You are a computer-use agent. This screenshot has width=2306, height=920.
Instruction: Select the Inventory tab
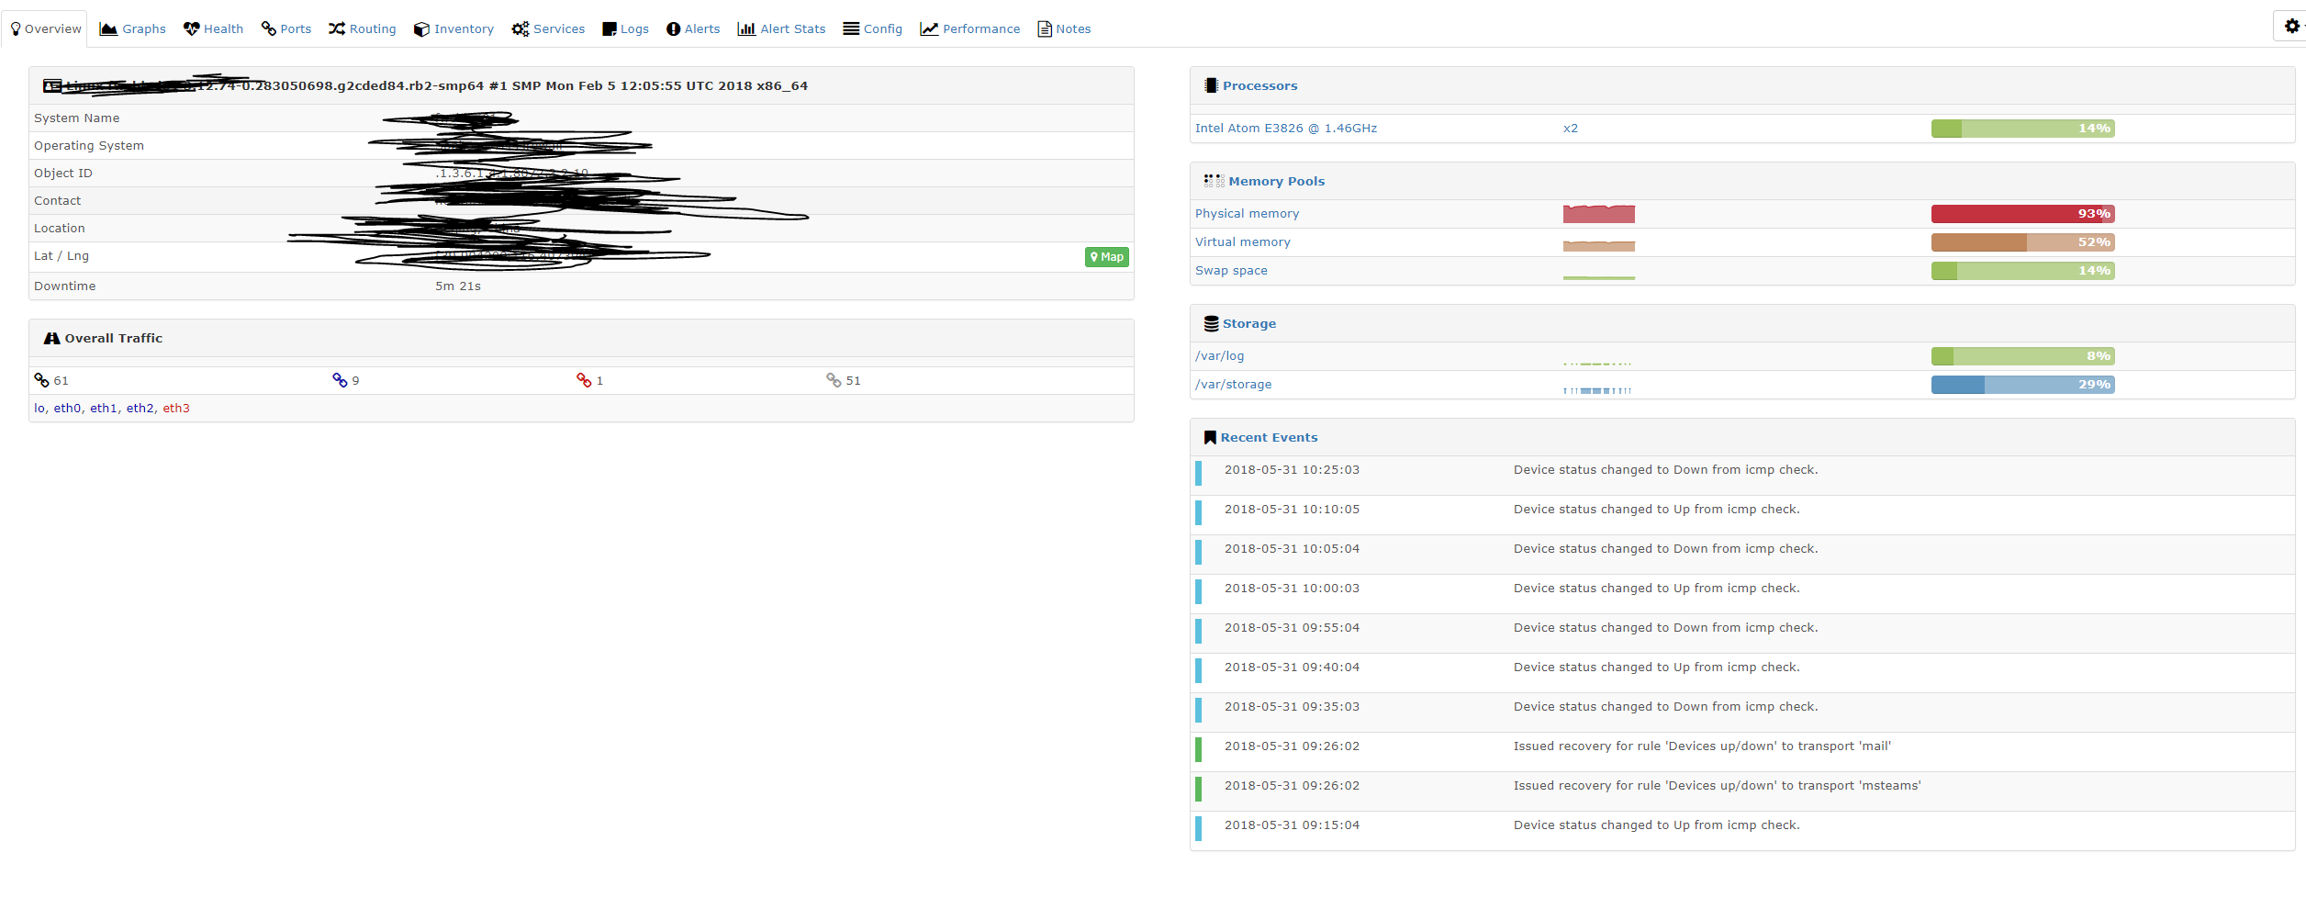(454, 29)
